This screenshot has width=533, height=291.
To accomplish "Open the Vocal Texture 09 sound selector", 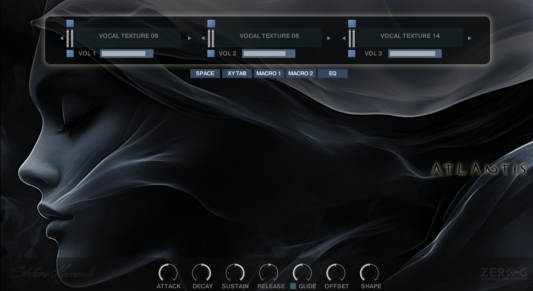I will tap(128, 36).
